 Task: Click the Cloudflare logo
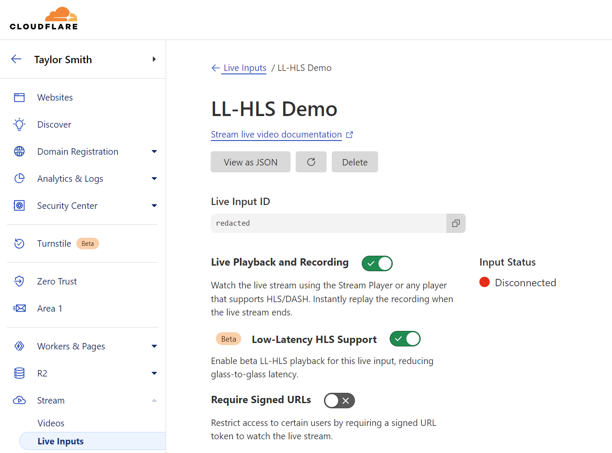[x=44, y=18]
